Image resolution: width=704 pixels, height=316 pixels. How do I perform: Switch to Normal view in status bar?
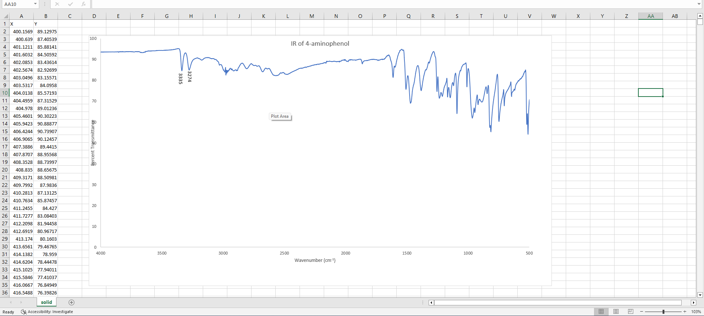tap(601, 312)
